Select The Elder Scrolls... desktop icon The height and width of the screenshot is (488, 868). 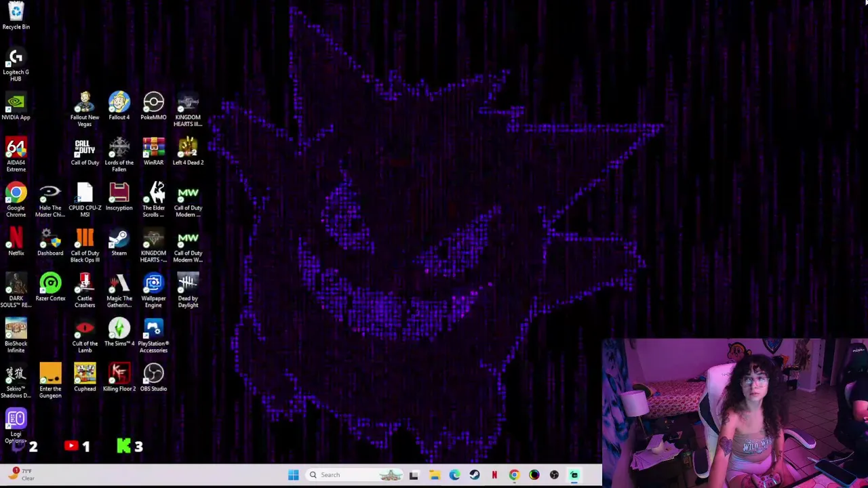(x=153, y=201)
